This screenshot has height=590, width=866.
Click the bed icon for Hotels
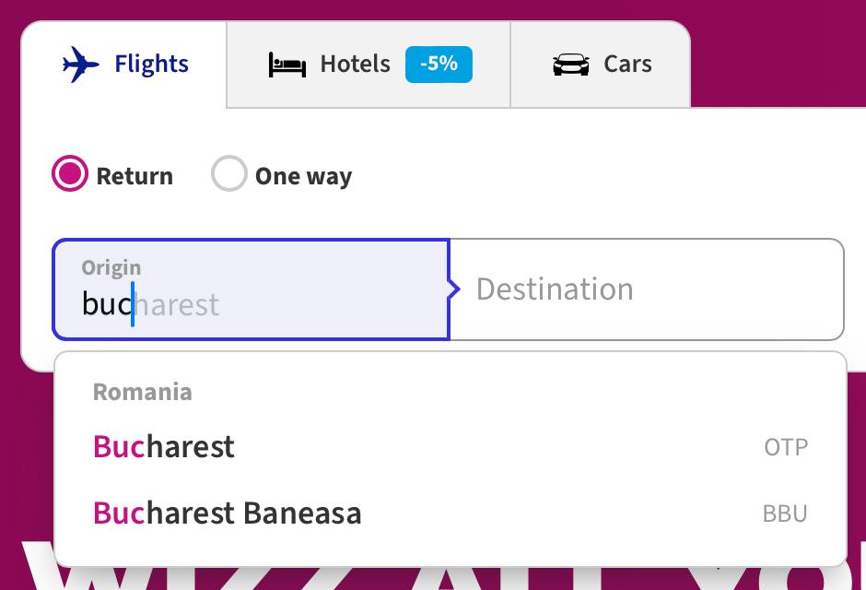click(287, 65)
